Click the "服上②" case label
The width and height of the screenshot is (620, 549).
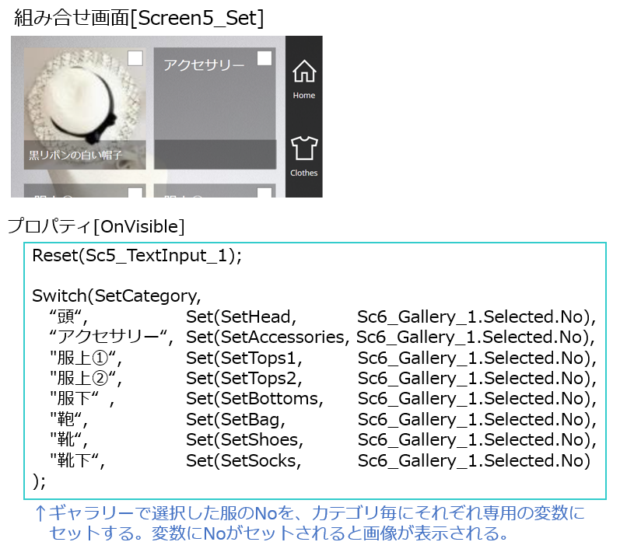[x=86, y=378]
